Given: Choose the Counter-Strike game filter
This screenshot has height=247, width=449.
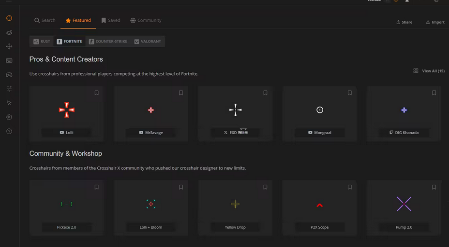Looking at the screenshot, I should point(108,41).
